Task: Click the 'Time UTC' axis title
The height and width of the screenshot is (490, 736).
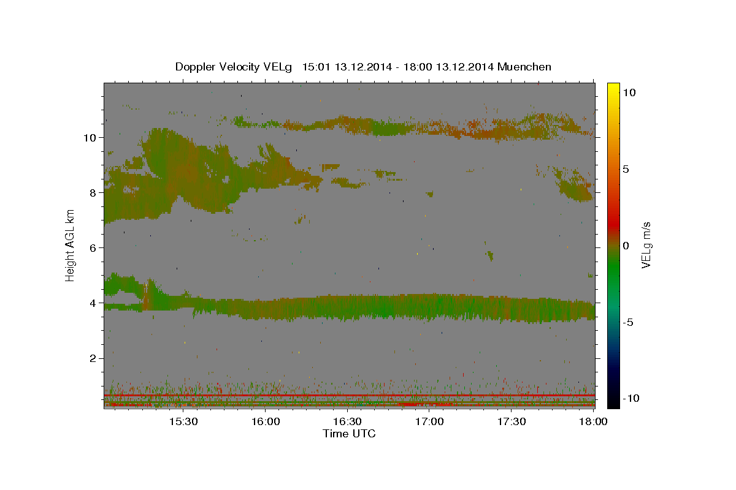Action: coord(349,434)
